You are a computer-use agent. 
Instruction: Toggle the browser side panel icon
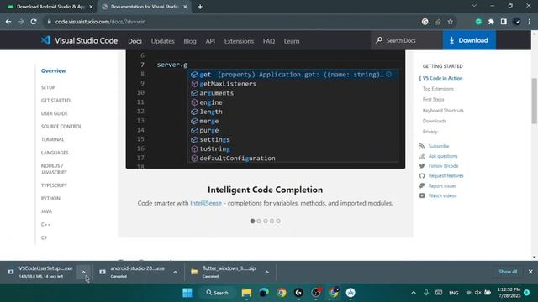click(x=504, y=22)
